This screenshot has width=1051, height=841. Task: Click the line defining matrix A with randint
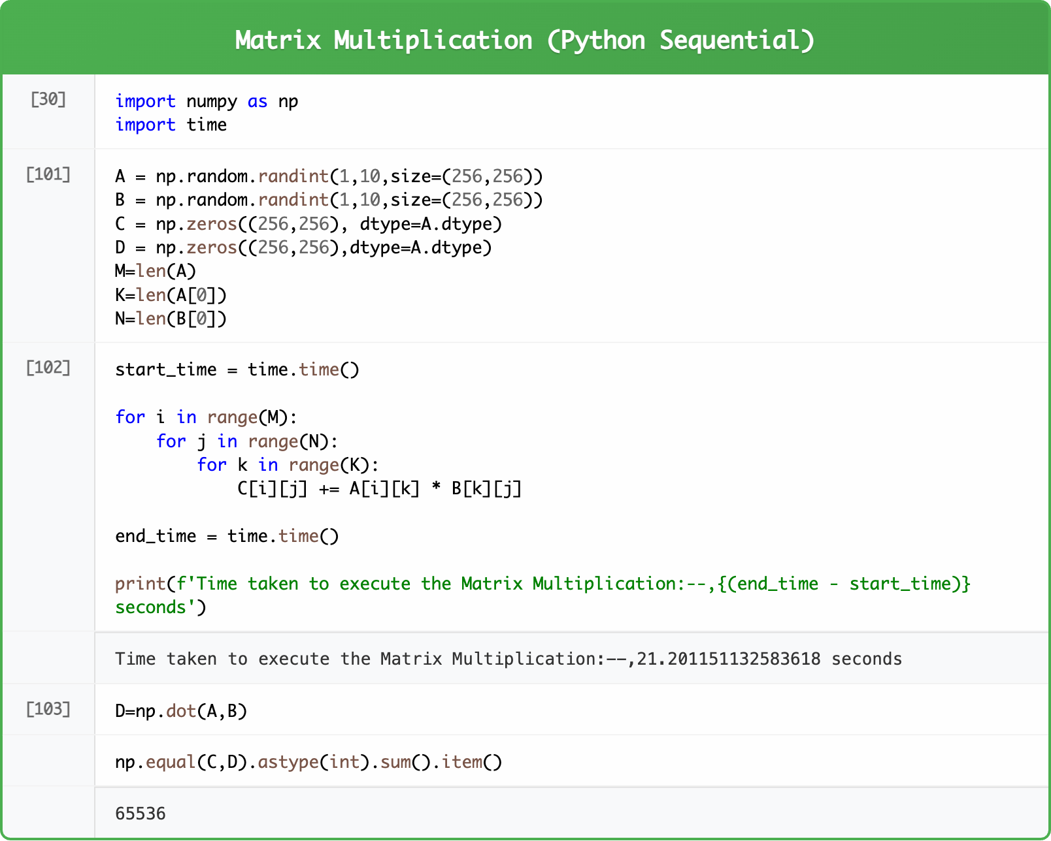329,176
